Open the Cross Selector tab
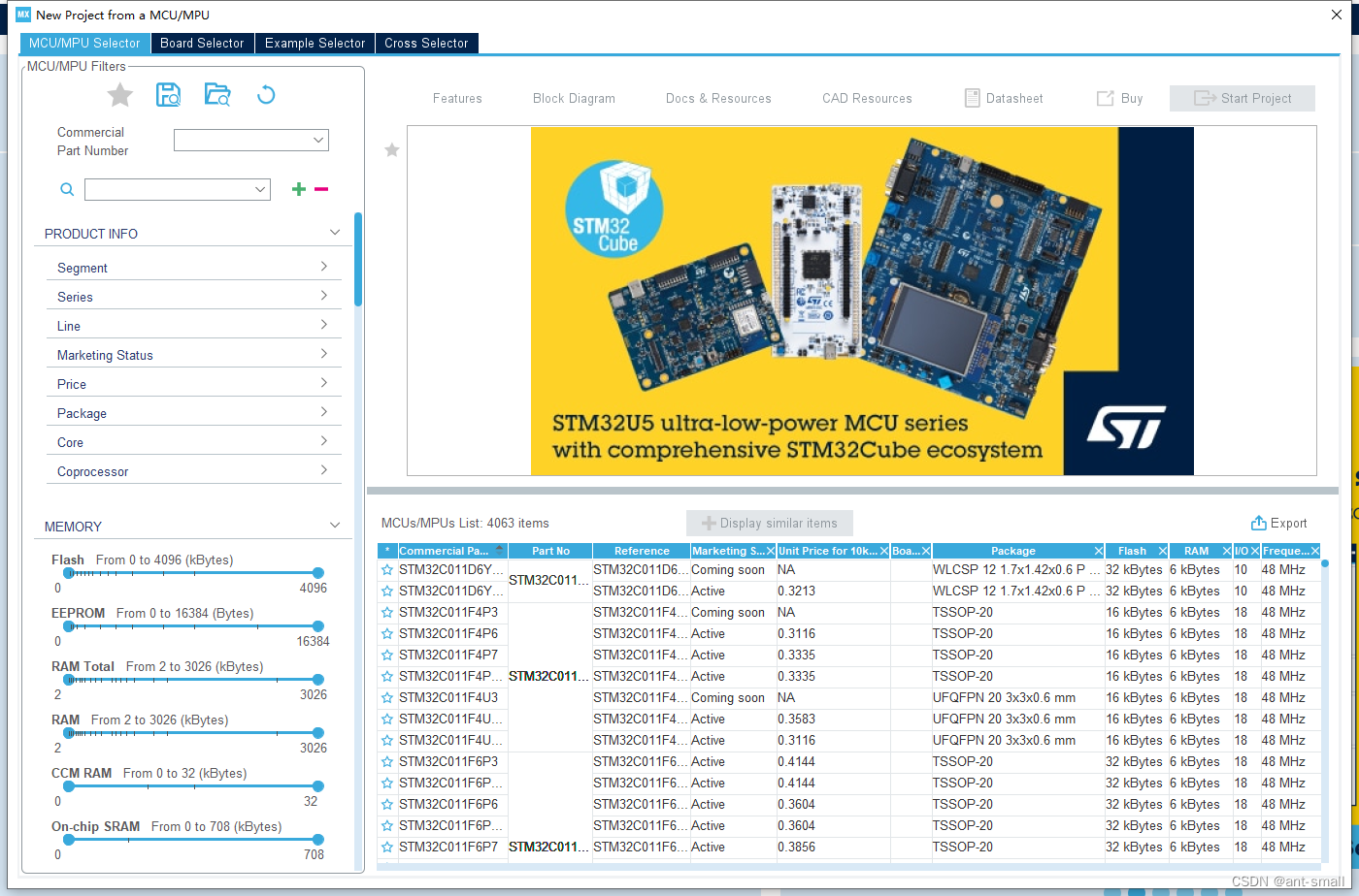The width and height of the screenshot is (1359, 896). point(426,43)
